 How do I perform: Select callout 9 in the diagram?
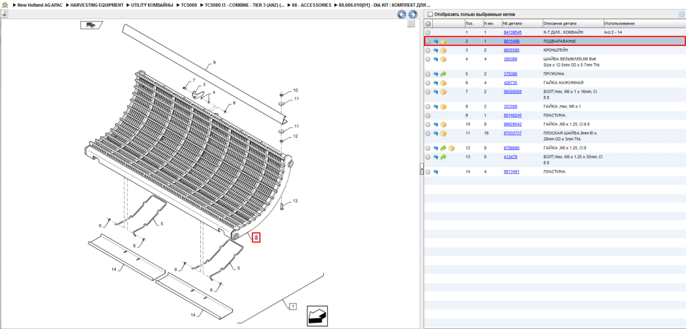[x=214, y=63]
